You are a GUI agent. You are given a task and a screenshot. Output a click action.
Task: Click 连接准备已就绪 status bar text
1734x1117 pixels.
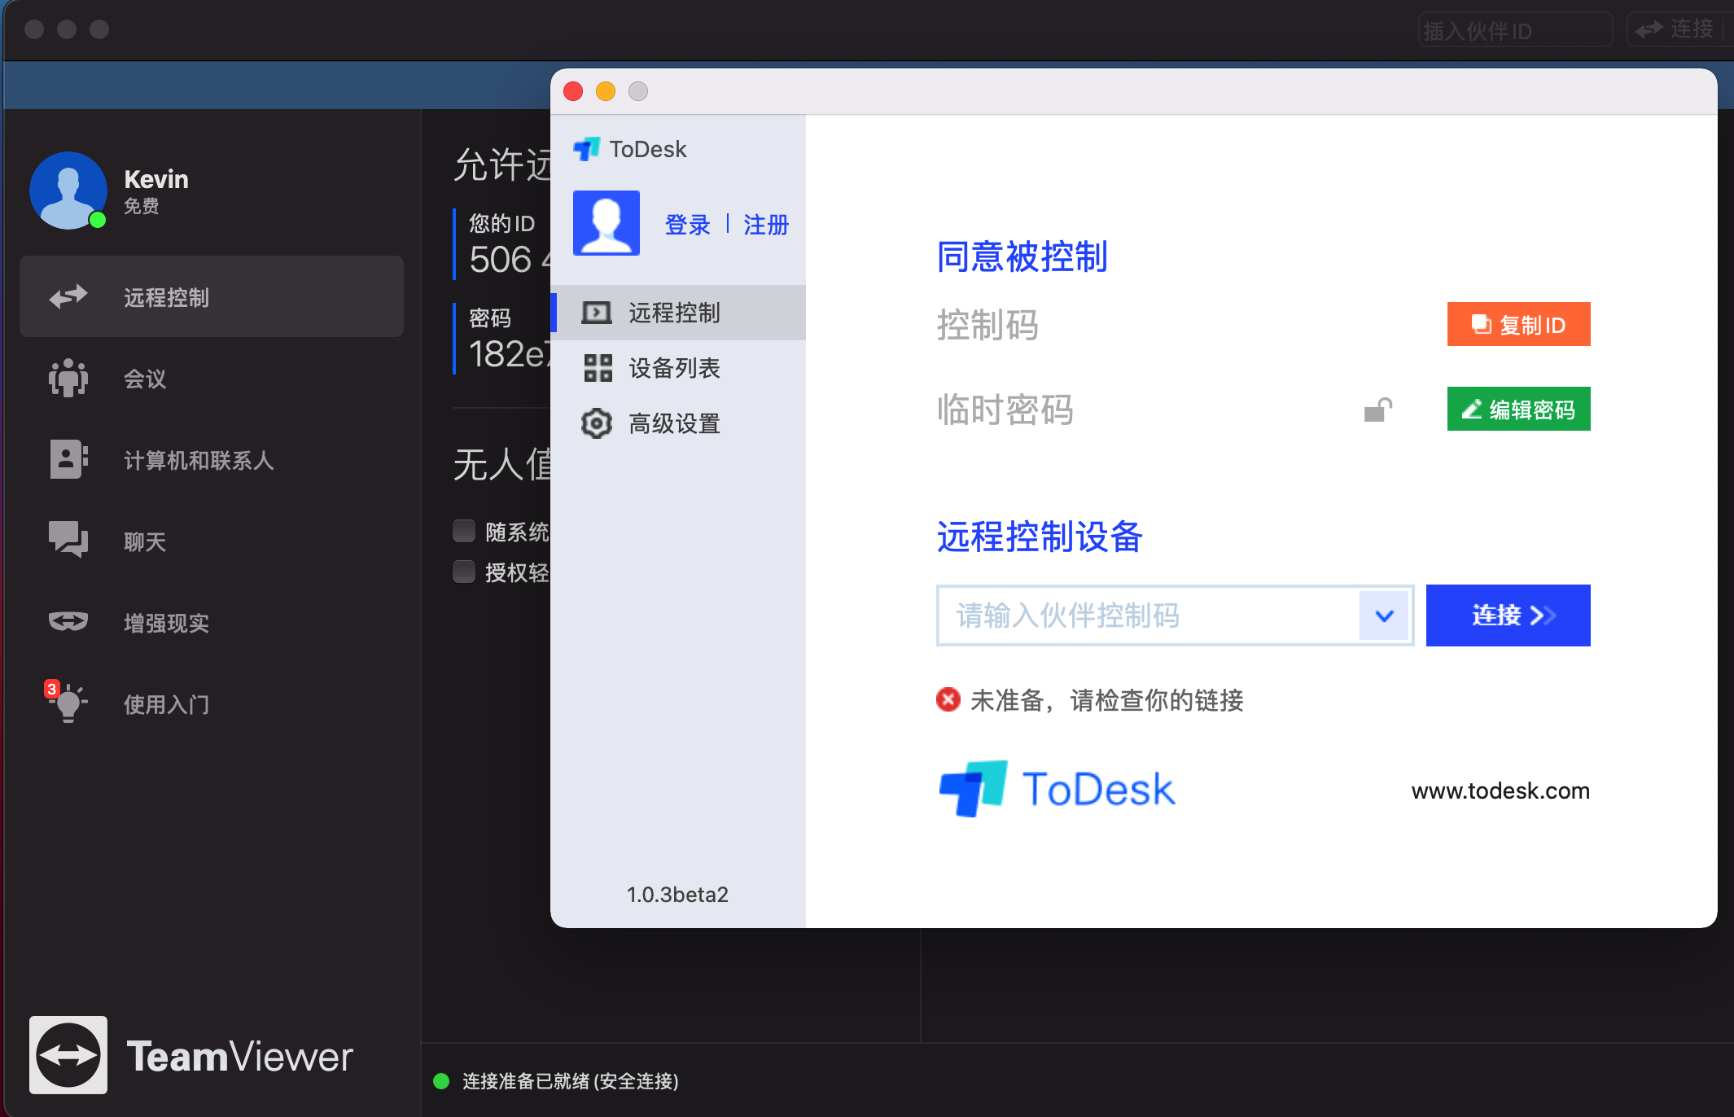tap(570, 1081)
